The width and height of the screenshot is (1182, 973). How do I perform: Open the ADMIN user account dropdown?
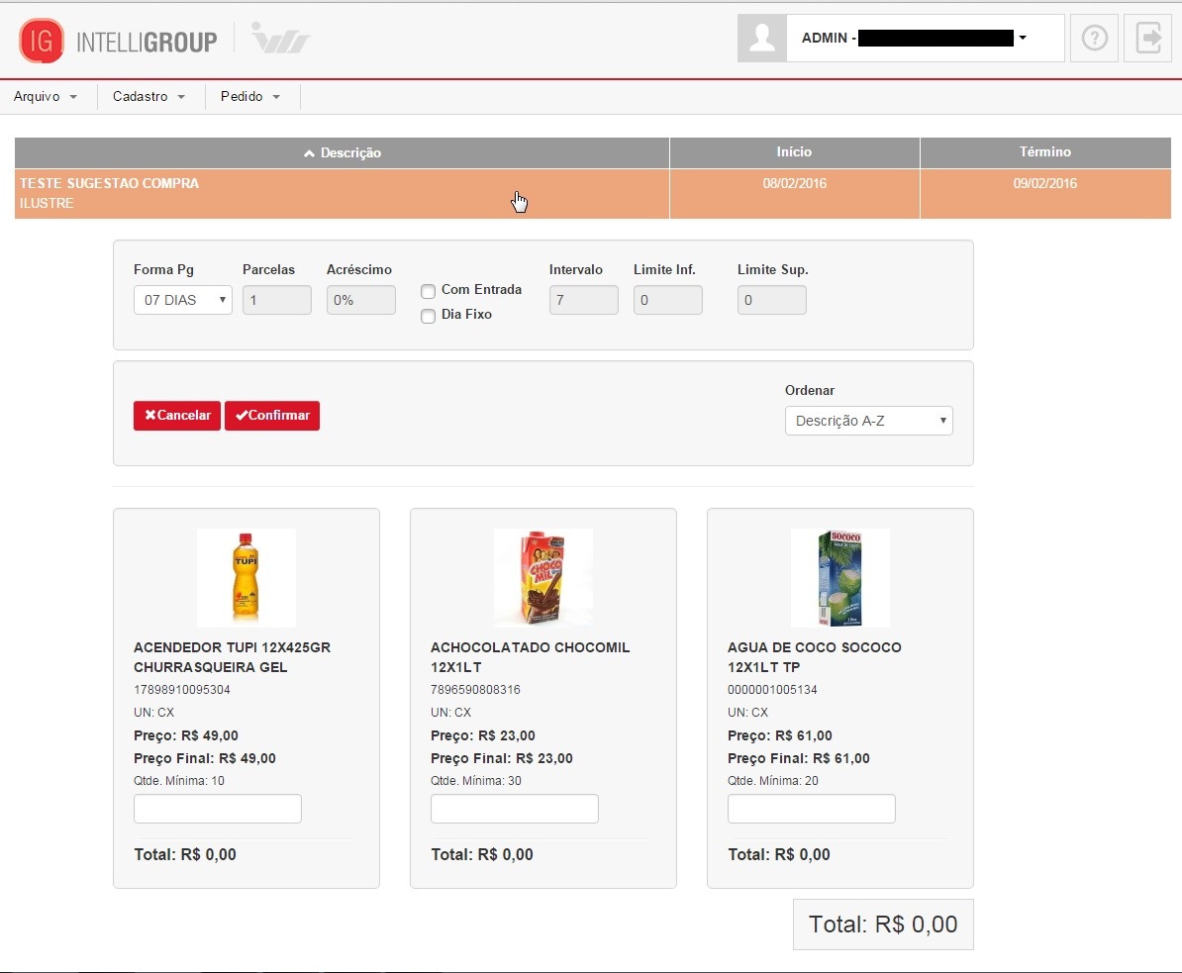pos(926,38)
